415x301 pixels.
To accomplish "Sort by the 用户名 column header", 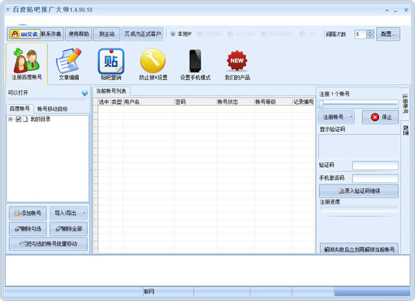I will 149,101.
